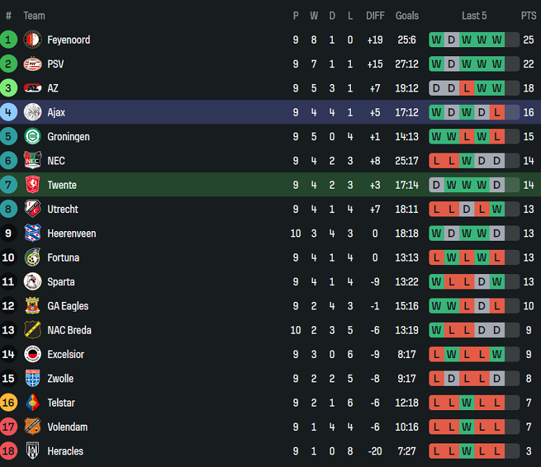Select the Ajax team crest
The width and height of the screenshot is (541, 467).
coord(33,112)
